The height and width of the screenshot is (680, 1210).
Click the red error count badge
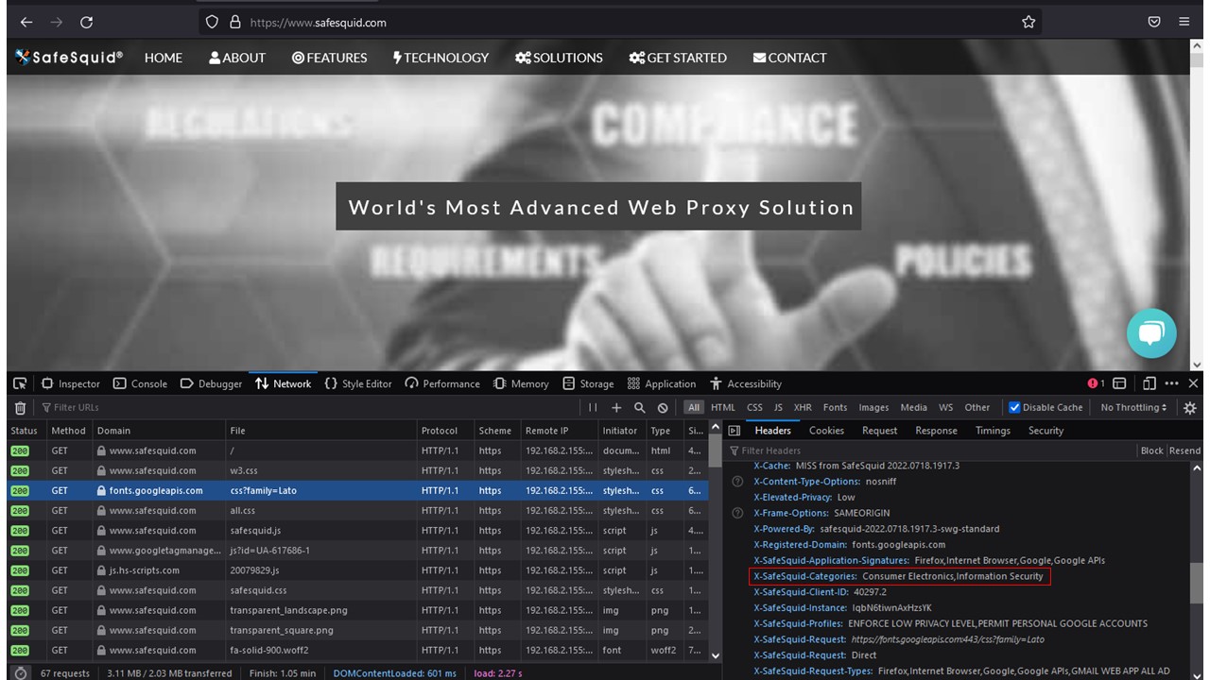(x=1097, y=383)
